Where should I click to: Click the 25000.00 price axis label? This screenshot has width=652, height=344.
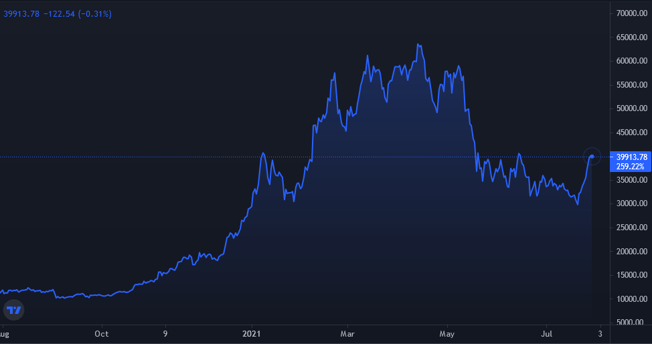[632, 228]
